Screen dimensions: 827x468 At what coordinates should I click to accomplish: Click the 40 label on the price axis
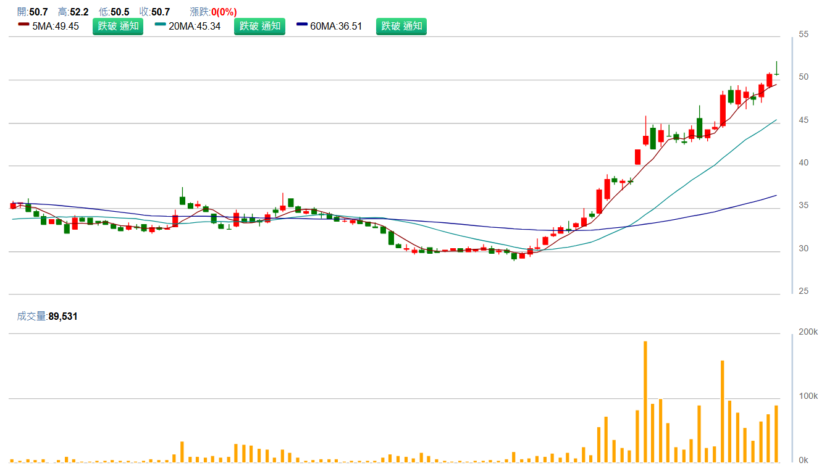pyautogui.click(x=804, y=163)
